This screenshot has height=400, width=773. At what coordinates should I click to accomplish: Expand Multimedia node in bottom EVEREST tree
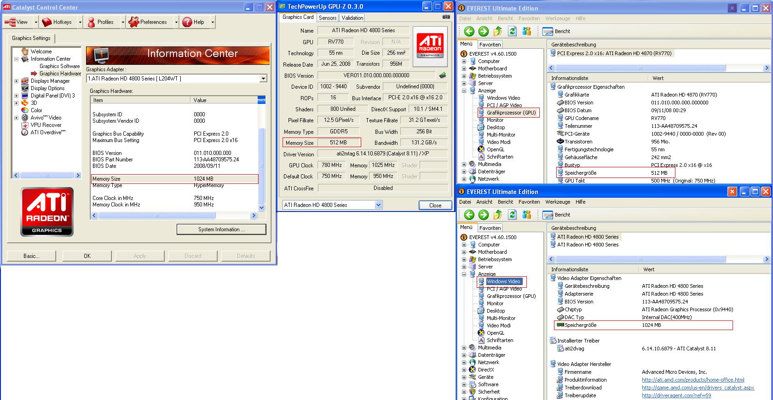(464, 348)
